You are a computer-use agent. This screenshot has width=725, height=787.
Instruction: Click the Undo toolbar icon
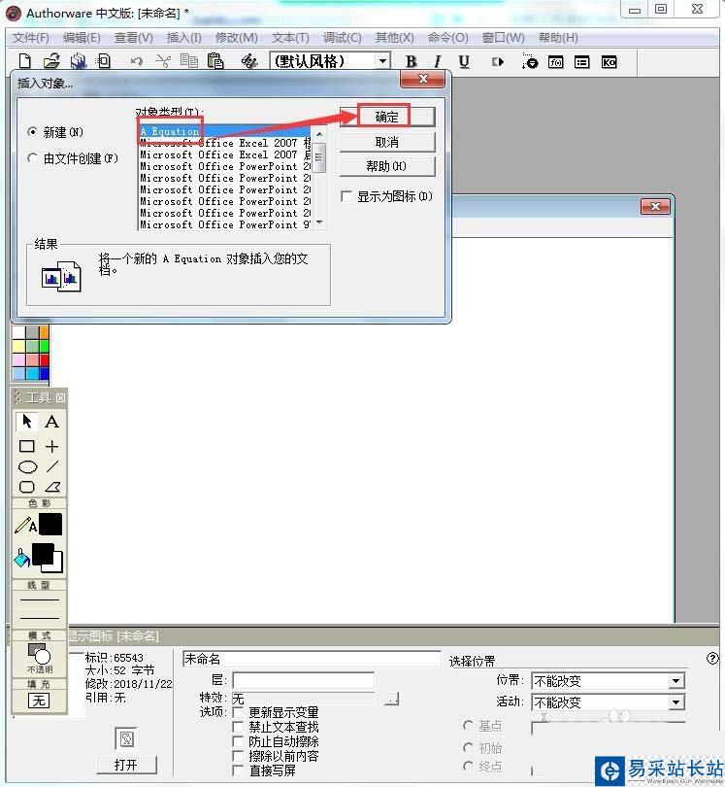pos(137,62)
